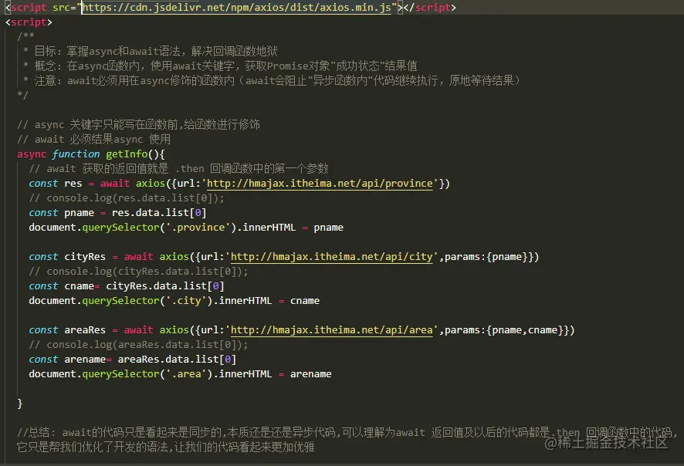Click comment '// console.log(areaRes.data.list[0]);'
Viewport: 684px width, 466px height.
(x=138, y=345)
